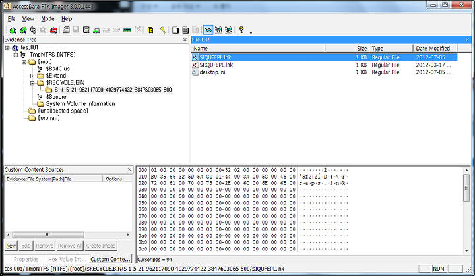Switch to the Custom Conte... tab
Viewport: 475px width, 276px height.
click(x=110, y=259)
